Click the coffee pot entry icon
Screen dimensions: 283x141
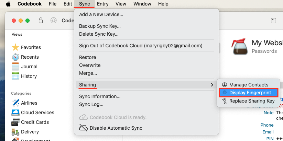pos(240,46)
